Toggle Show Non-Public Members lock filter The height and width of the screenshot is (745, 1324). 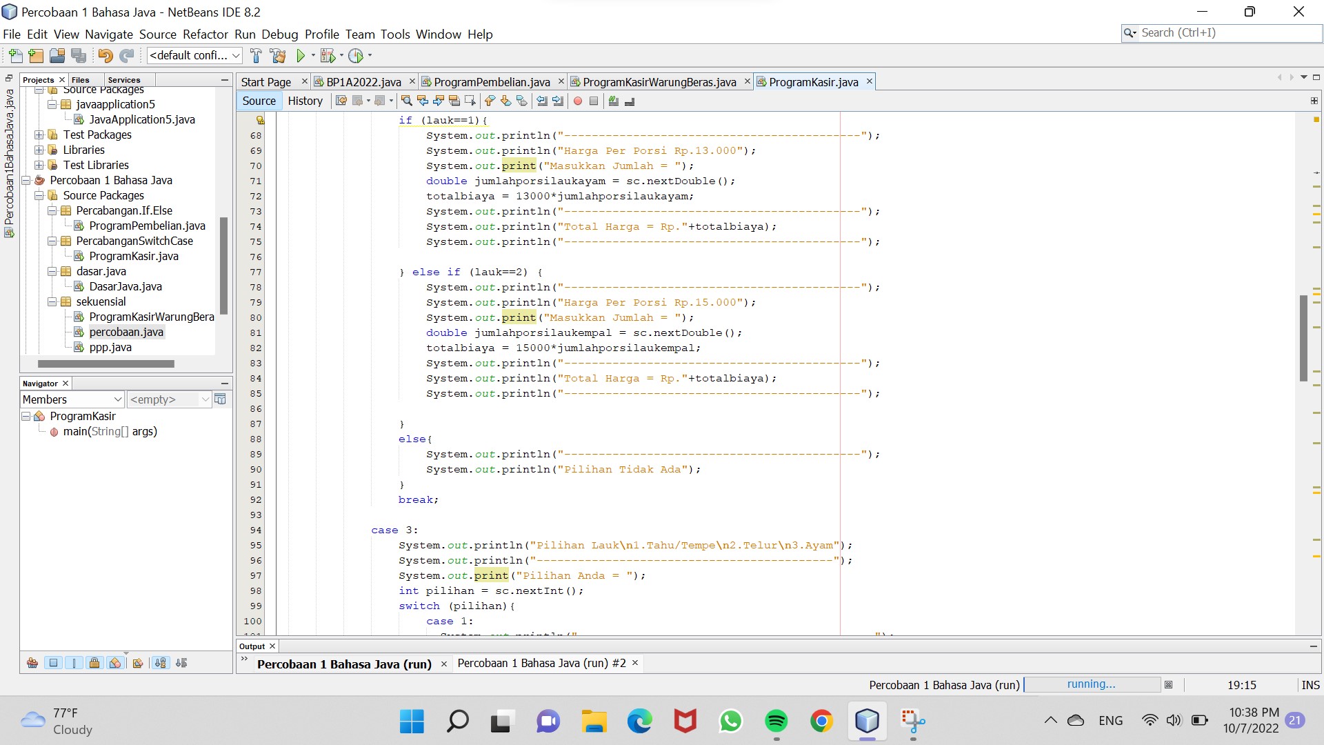pyautogui.click(x=94, y=663)
